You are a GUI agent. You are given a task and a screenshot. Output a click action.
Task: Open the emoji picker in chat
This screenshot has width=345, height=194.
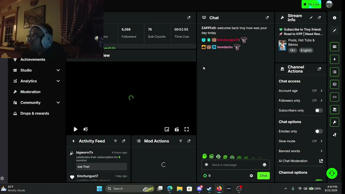click(264, 165)
